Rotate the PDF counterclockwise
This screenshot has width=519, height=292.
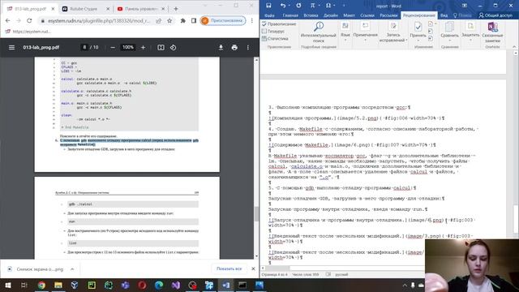(x=173, y=47)
